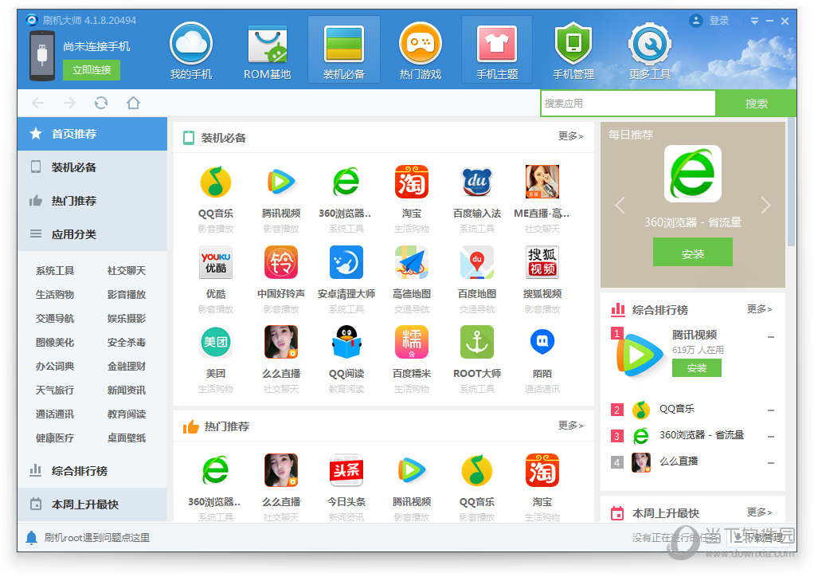Select 生活购物 category in the sidebar

55,294
